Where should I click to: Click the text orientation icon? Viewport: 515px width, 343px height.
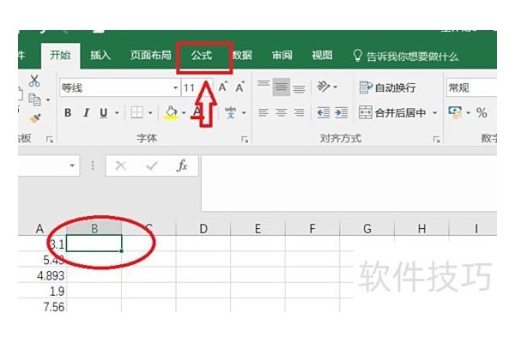324,87
